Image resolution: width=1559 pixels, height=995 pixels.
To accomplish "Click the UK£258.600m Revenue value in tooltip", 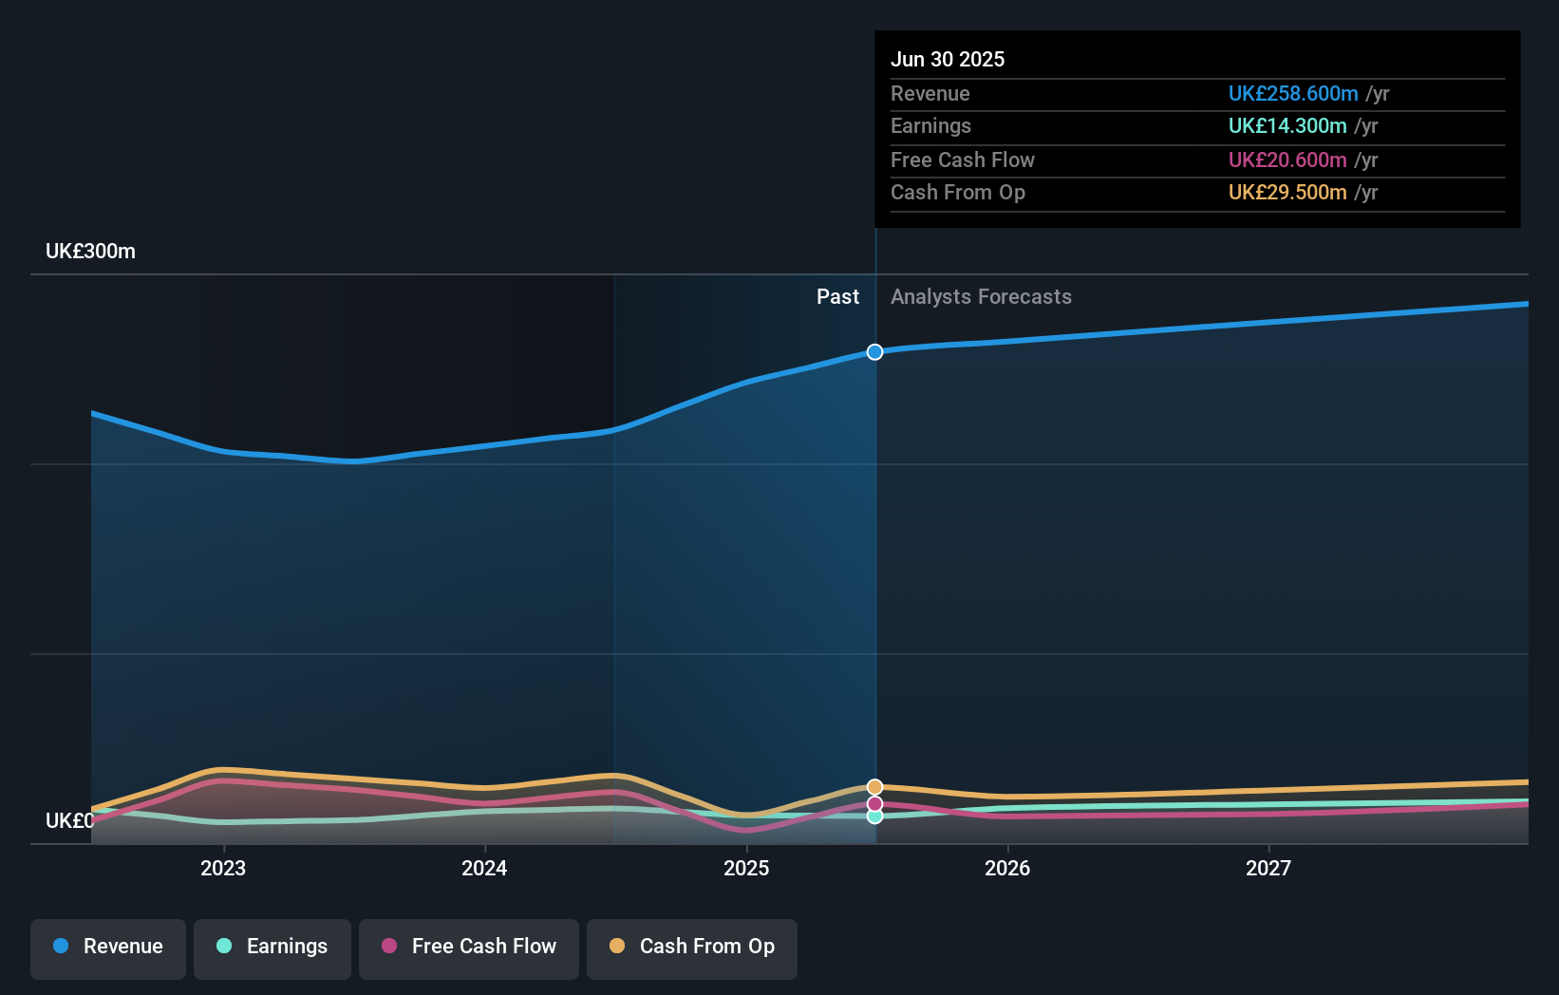I will 1292,93.
